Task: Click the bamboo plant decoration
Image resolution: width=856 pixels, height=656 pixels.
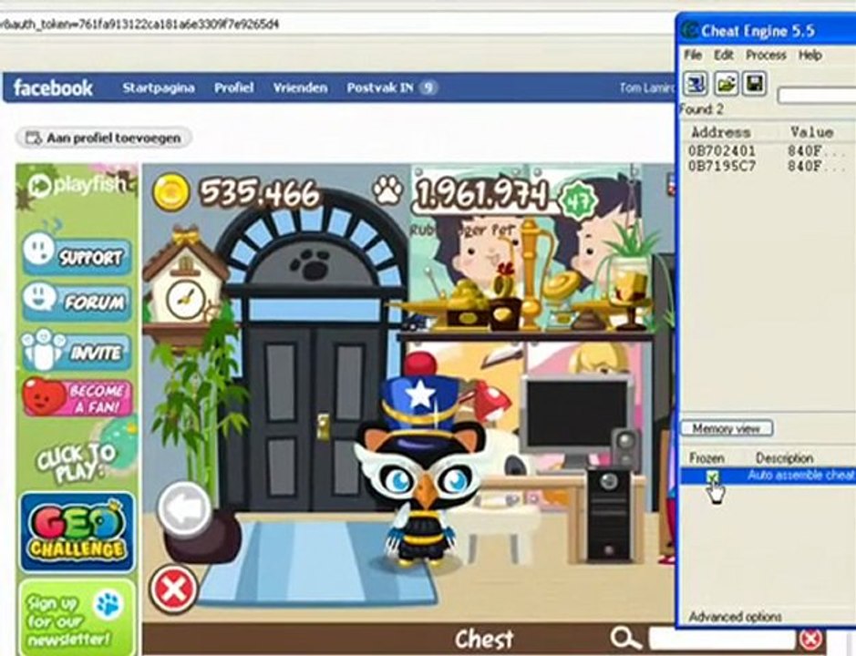Action: click(x=200, y=404)
